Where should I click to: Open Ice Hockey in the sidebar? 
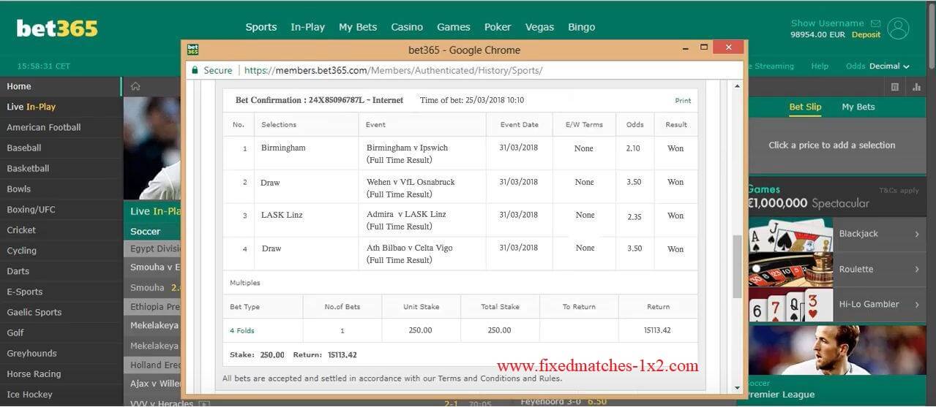pyautogui.click(x=61, y=395)
